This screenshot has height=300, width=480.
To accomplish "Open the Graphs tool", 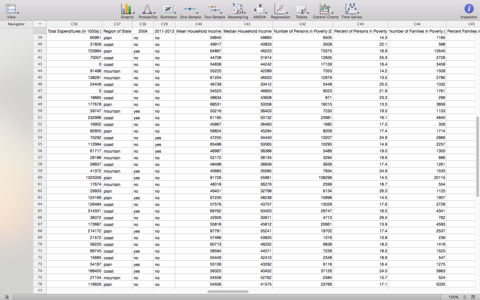I will [127, 11].
